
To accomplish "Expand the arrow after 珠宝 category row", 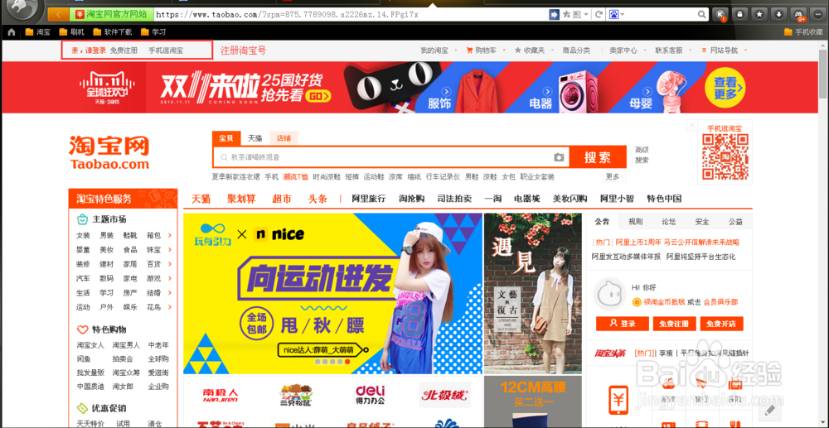I will tap(170, 250).
